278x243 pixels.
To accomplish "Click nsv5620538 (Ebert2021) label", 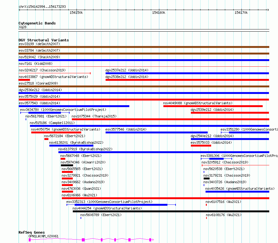I will (224, 169).
